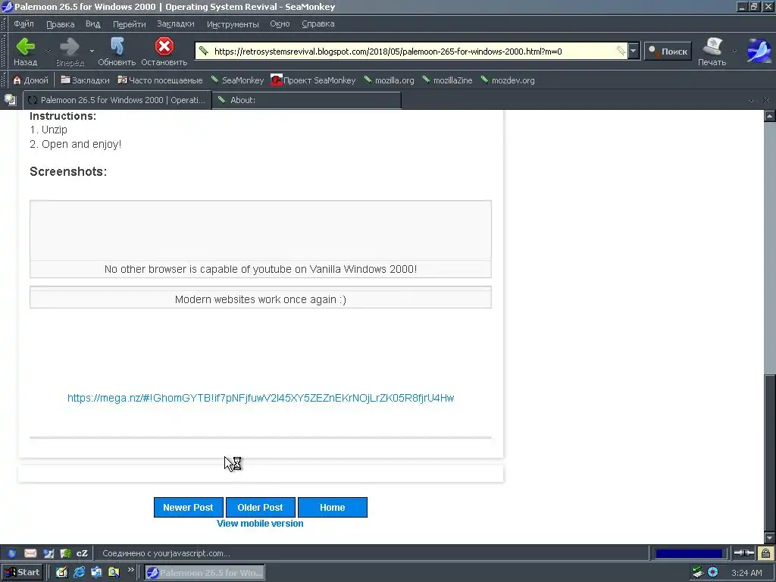Open Mail from the status bar envelope icon
This screenshot has height=582, width=776.
tap(30, 553)
